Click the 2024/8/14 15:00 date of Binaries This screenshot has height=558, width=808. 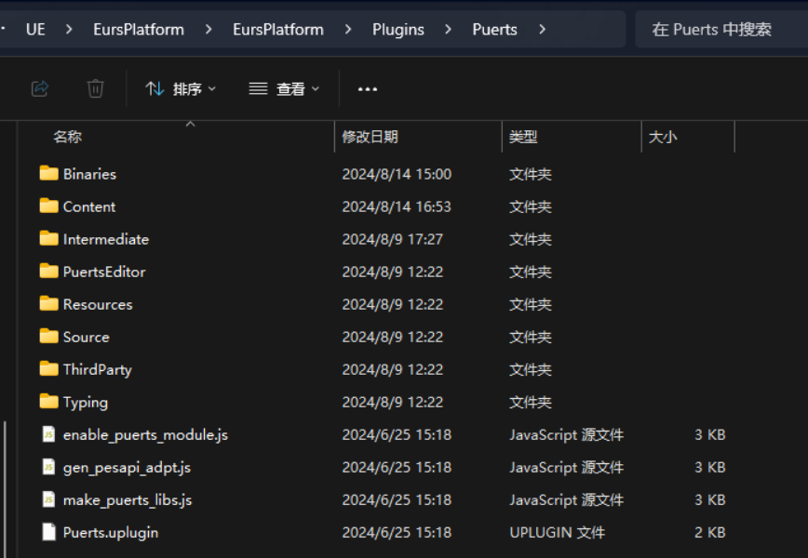click(x=397, y=174)
